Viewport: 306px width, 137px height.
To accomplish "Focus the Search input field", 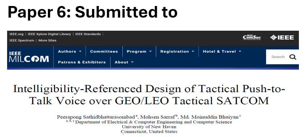I will [278, 57].
